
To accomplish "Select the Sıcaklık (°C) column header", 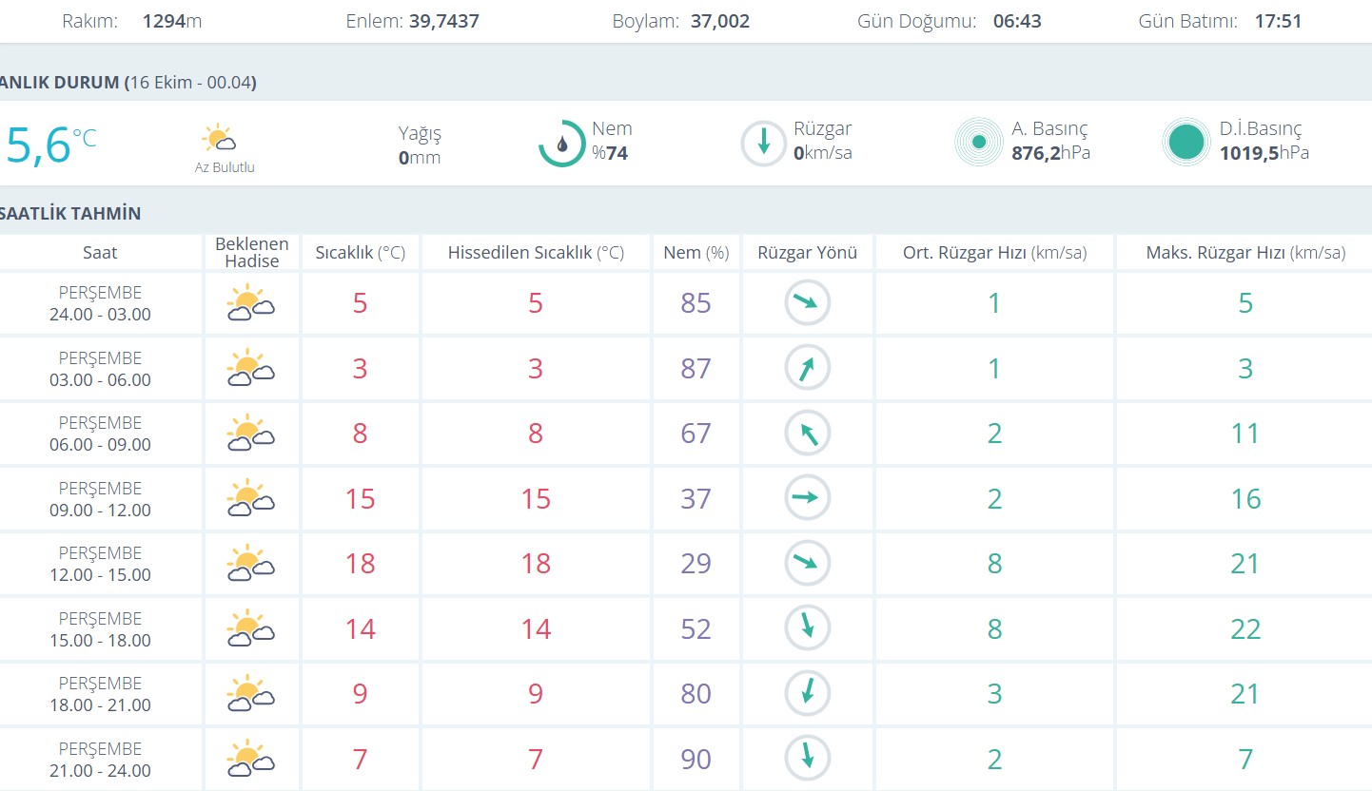I will (360, 253).
